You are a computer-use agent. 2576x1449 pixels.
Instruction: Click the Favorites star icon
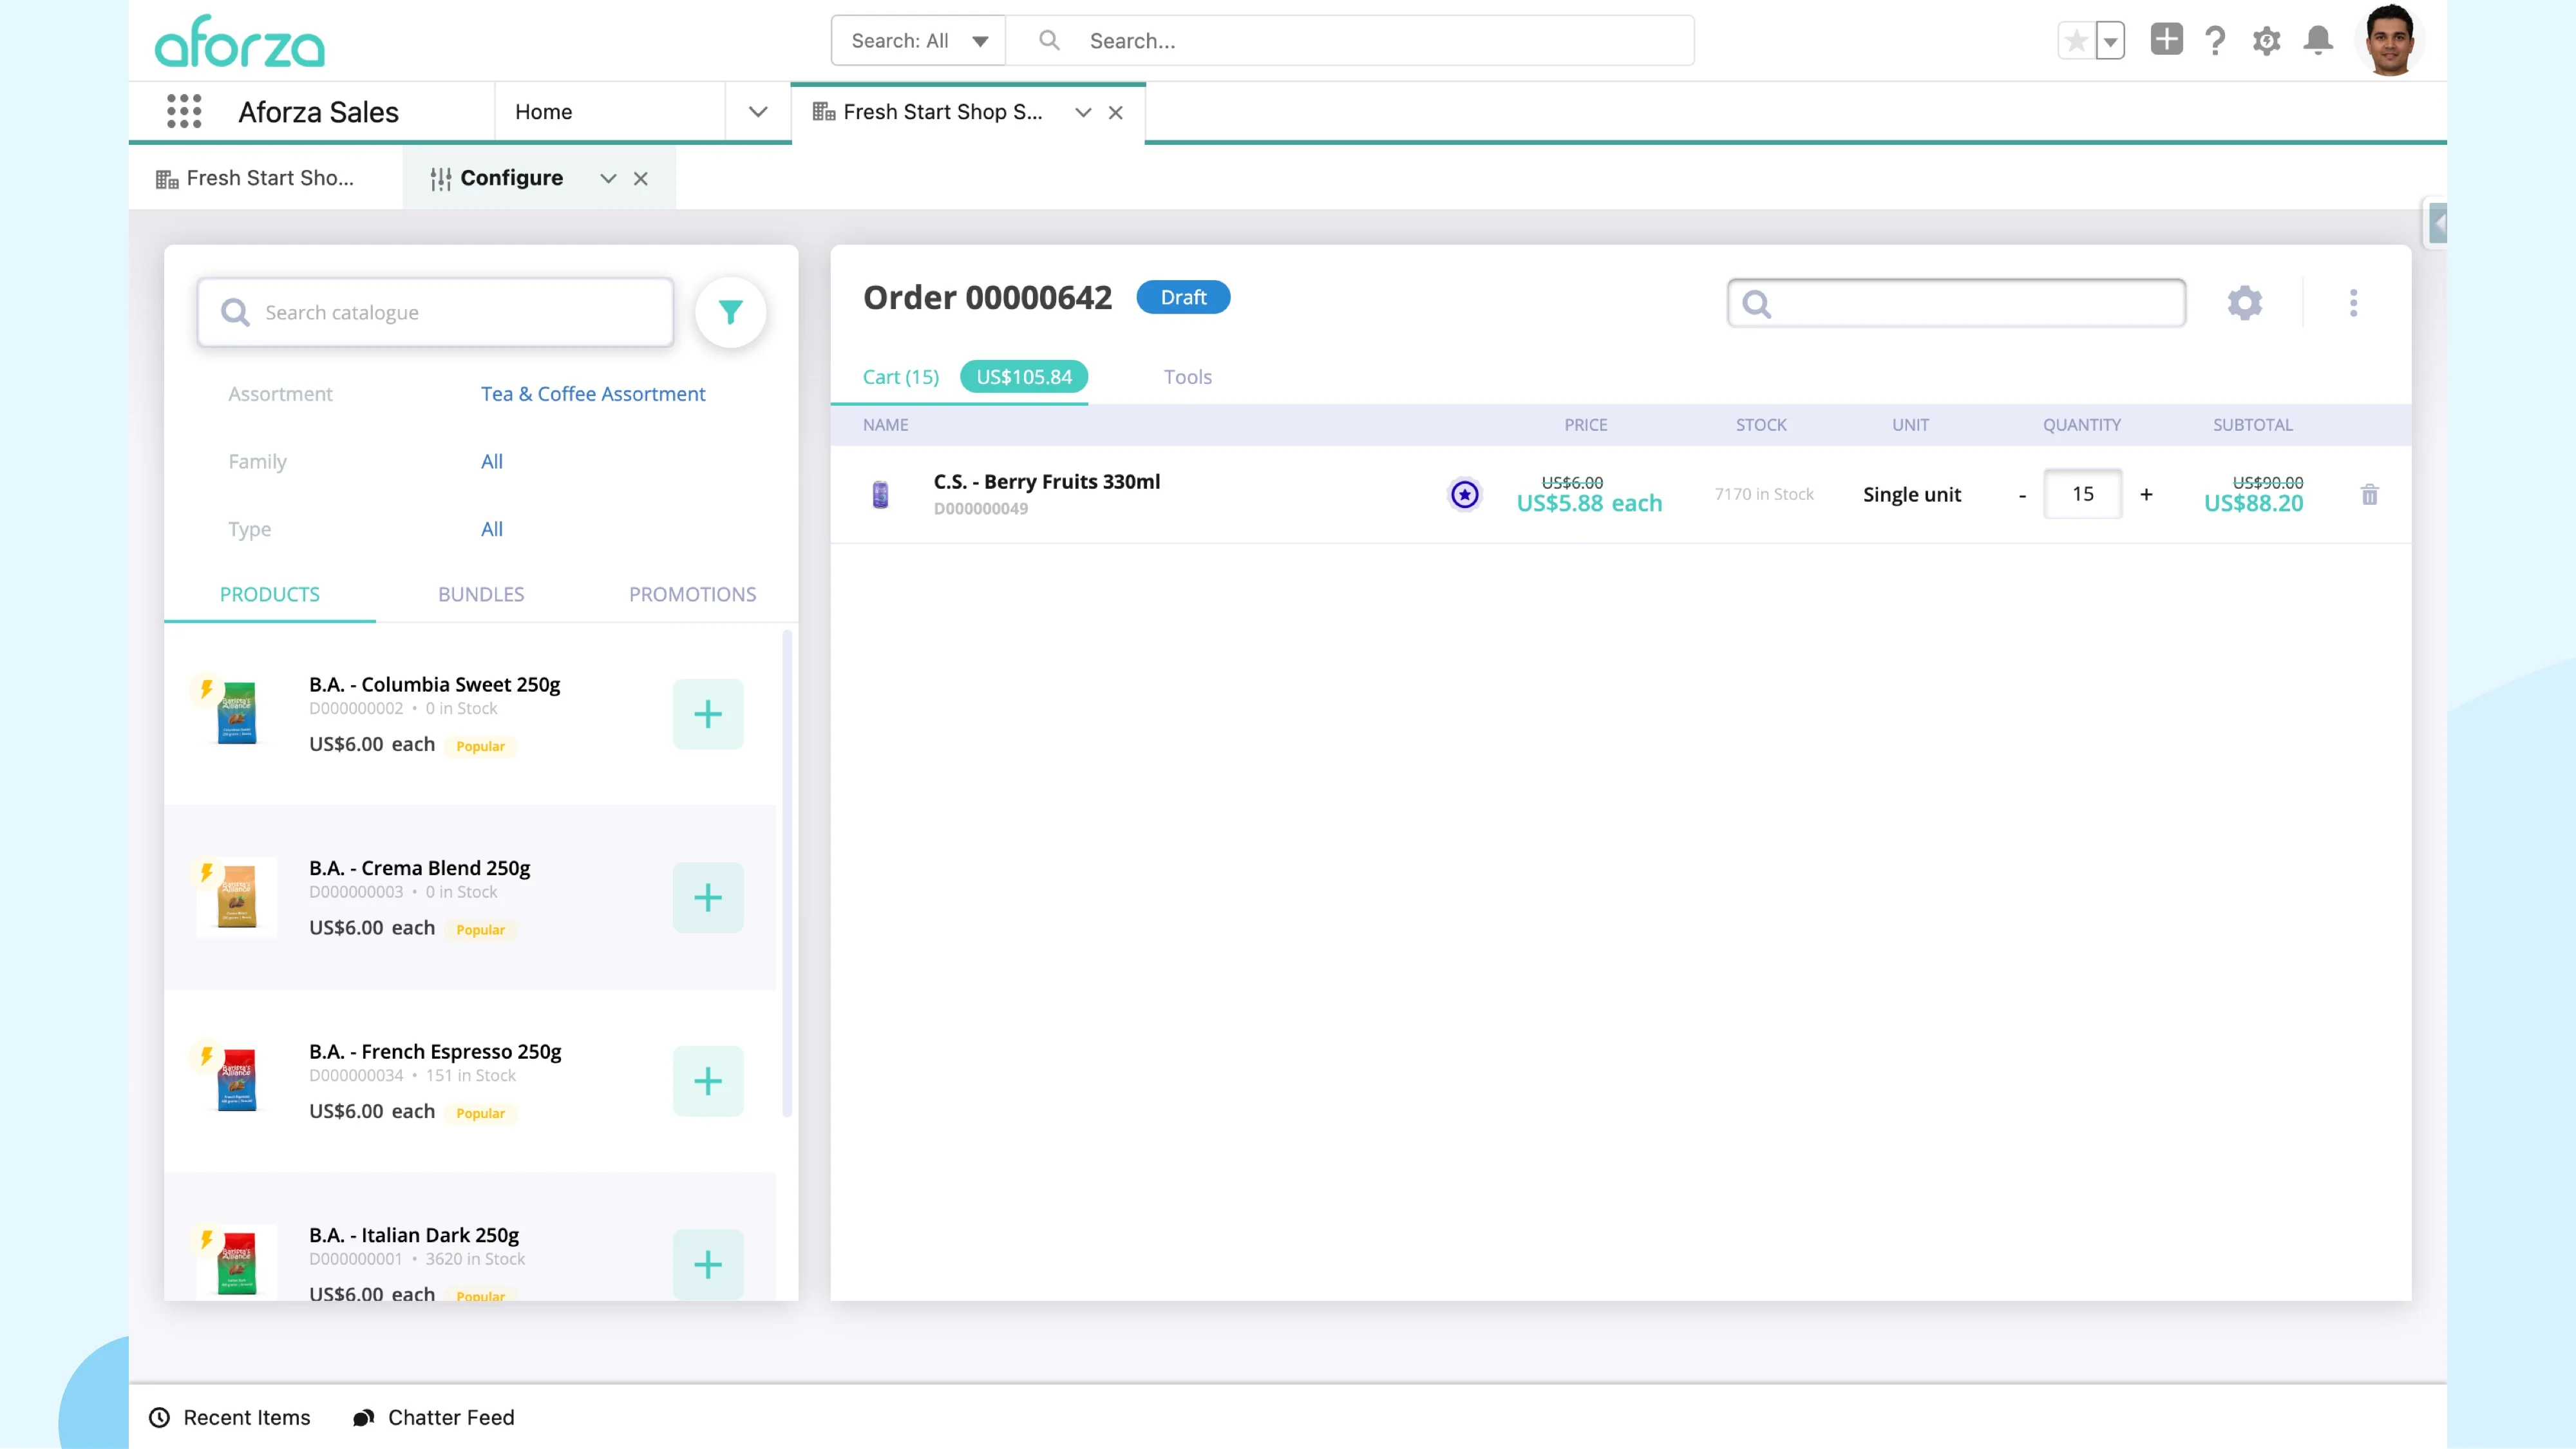[x=2076, y=41]
